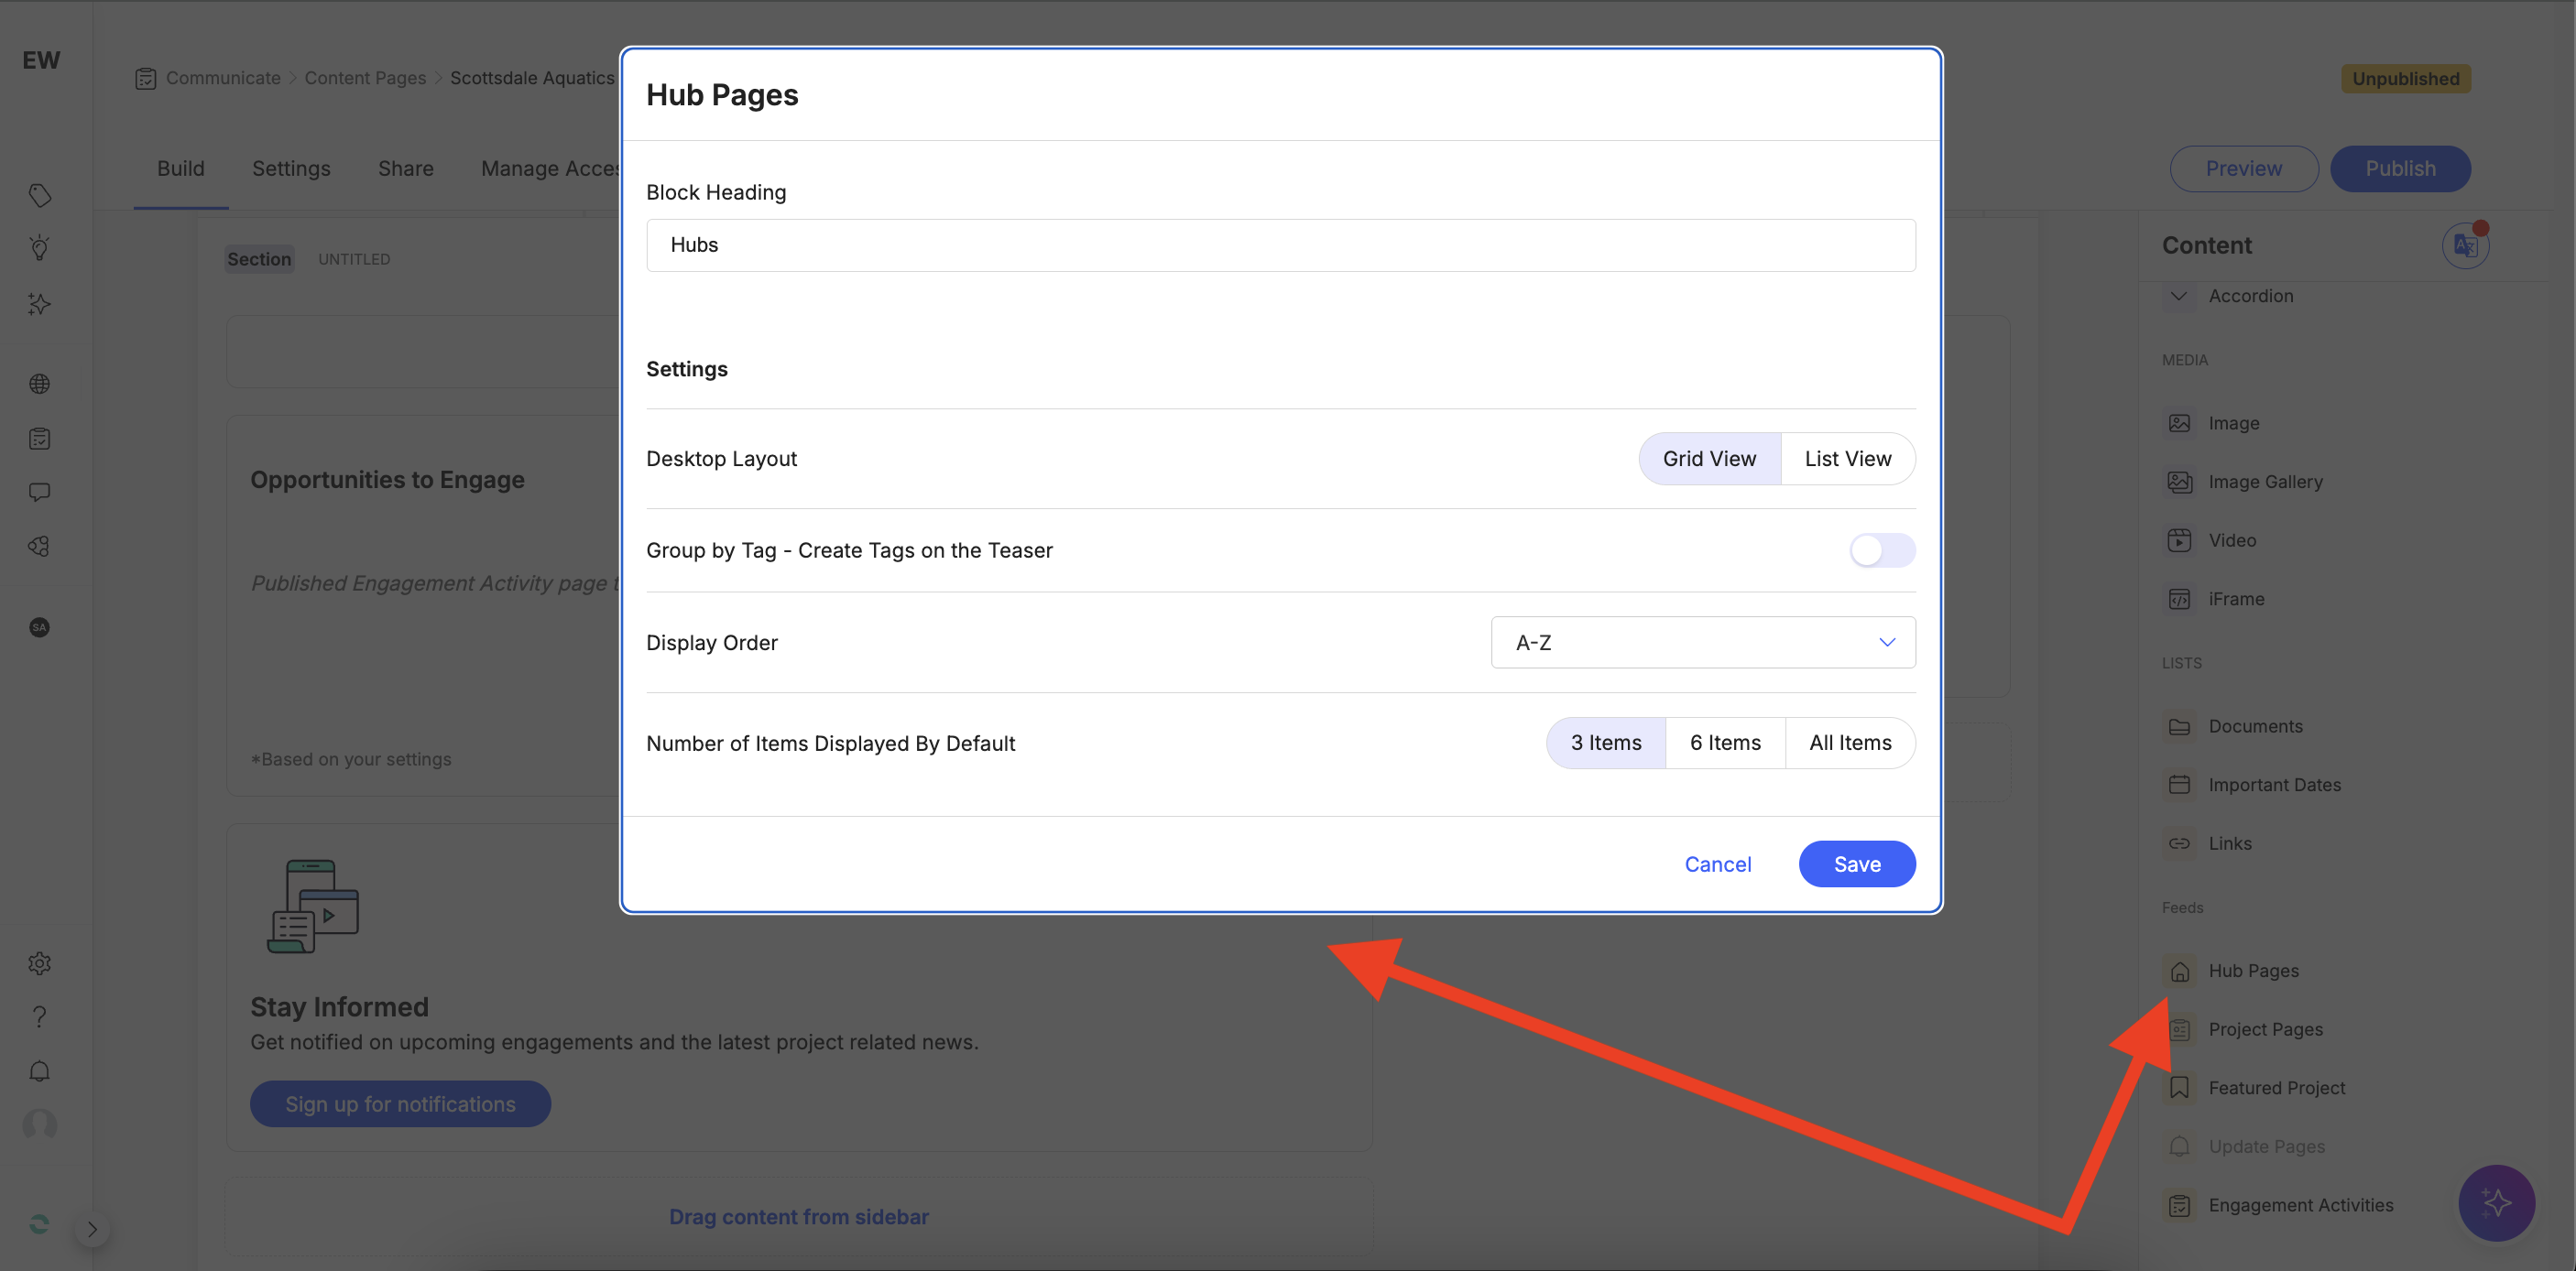Screen dimensions: 2576x1271
Task: Collapse the Accordion chevron in Content panel
Action: point(2178,296)
